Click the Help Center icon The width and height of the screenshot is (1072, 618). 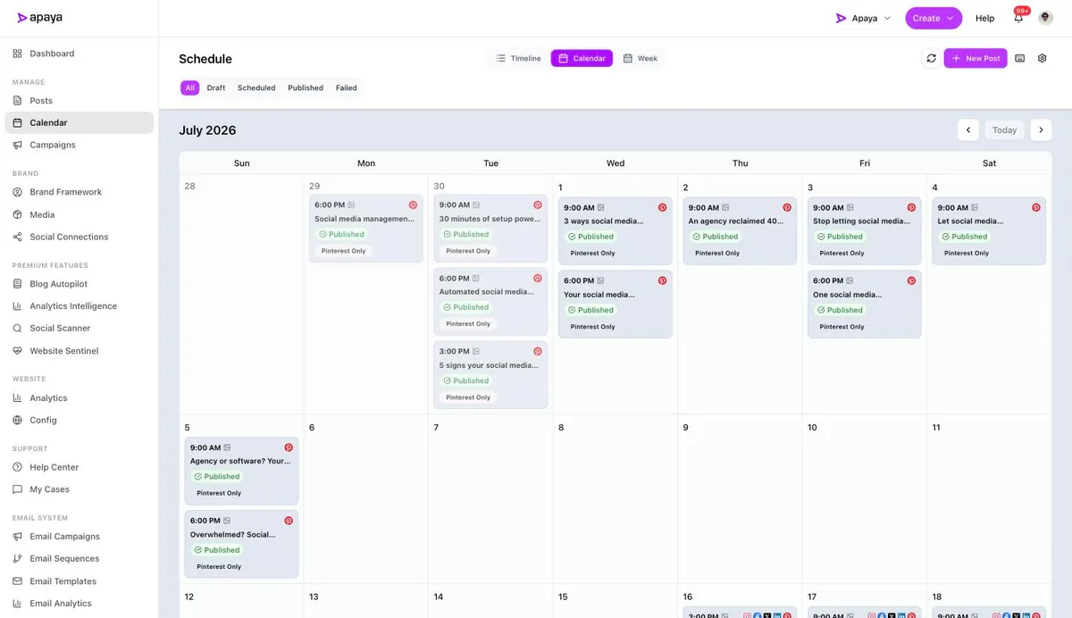(18, 467)
